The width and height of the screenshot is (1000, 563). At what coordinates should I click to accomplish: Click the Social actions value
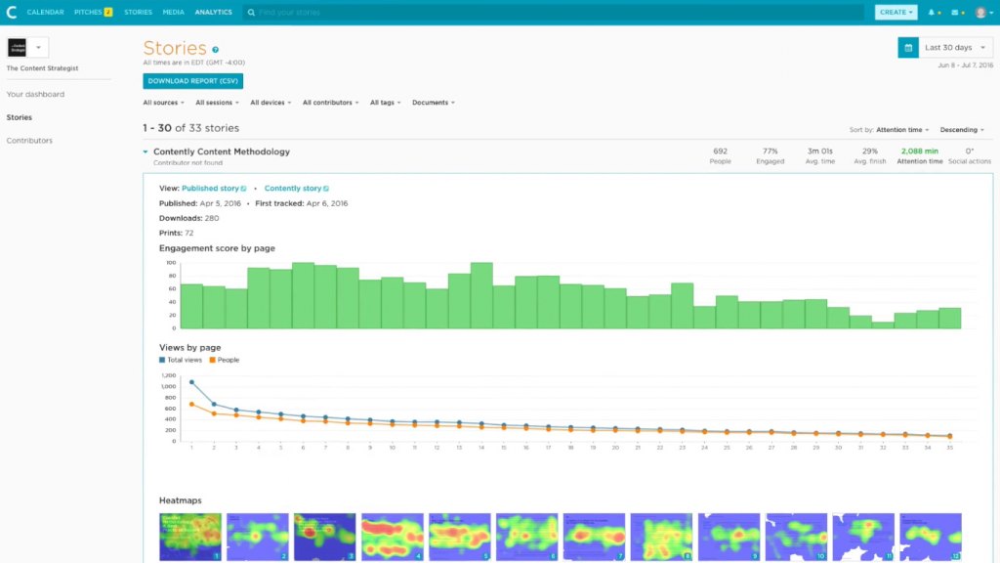coord(970,152)
